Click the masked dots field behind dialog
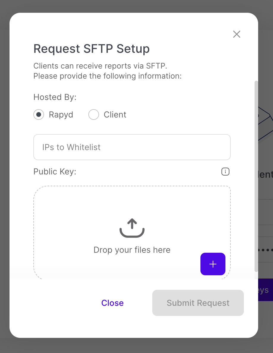Image resolution: width=273 pixels, height=353 pixels. [265, 250]
